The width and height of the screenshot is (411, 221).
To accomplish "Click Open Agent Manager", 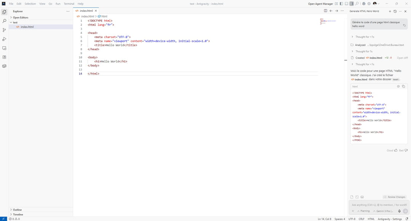I will pyautogui.click(x=320, y=4).
